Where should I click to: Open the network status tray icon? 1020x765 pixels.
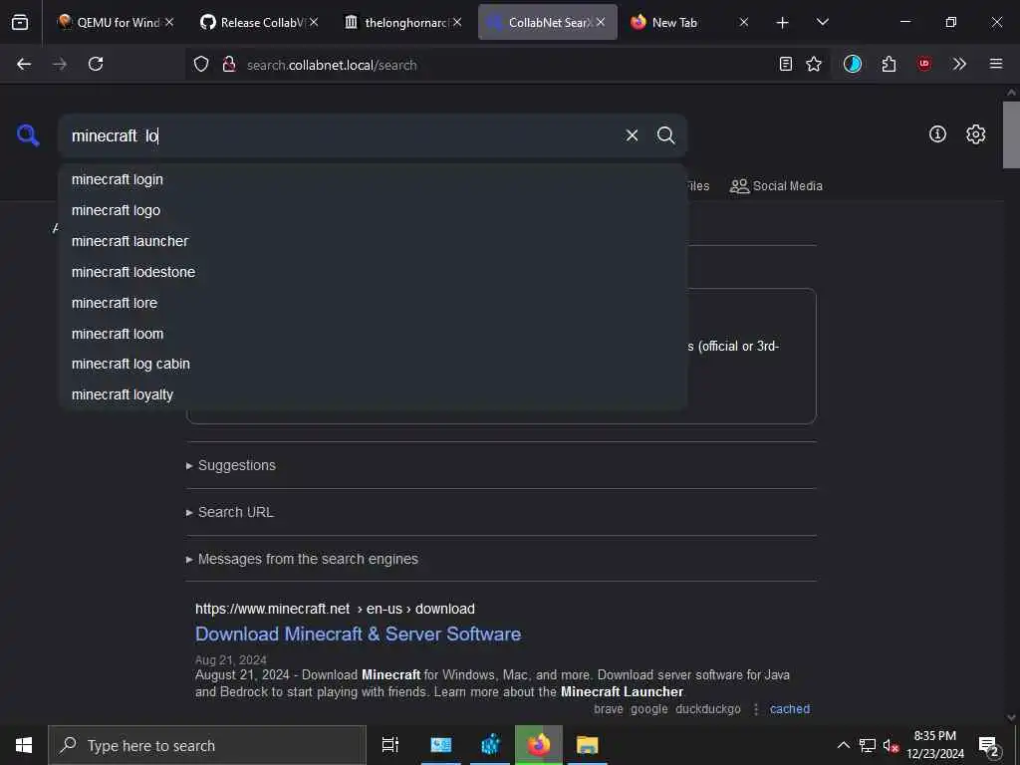click(868, 745)
